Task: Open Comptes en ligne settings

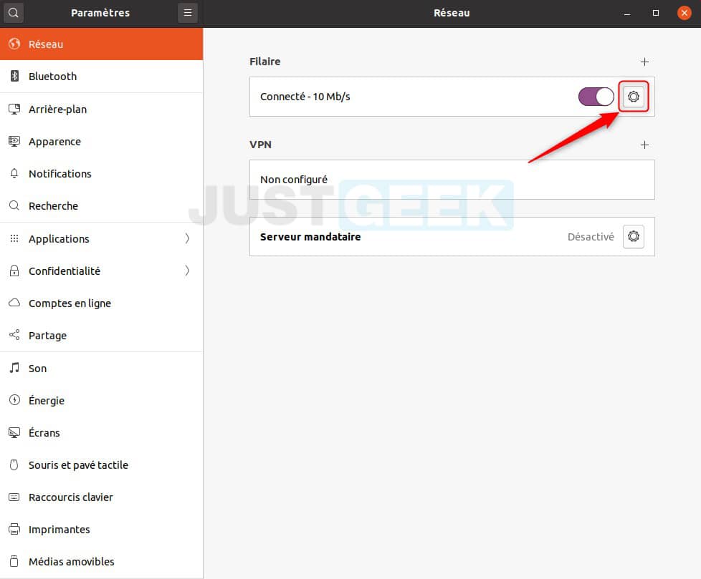Action: 102,303
